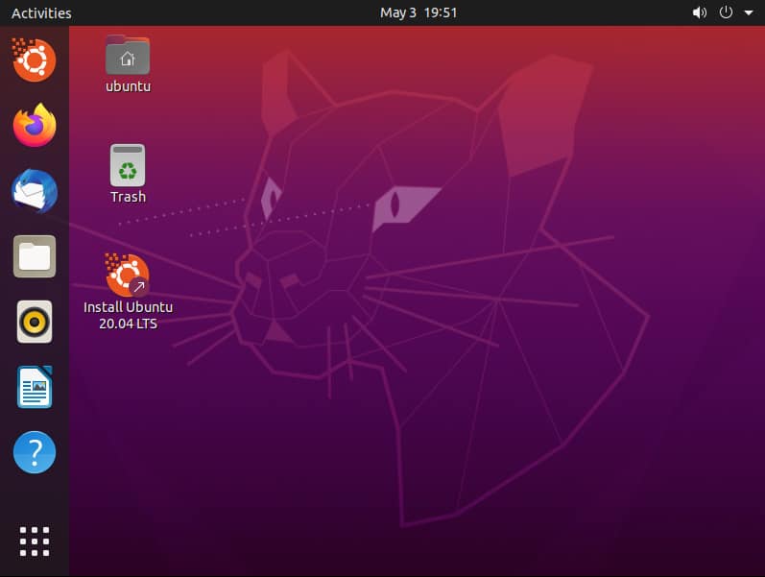Show Applications grid button
Image resolution: width=765 pixels, height=577 pixels.
pos(35,541)
